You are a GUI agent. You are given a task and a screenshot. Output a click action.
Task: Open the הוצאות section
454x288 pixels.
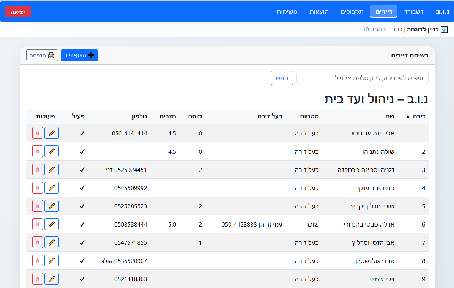pos(319,11)
